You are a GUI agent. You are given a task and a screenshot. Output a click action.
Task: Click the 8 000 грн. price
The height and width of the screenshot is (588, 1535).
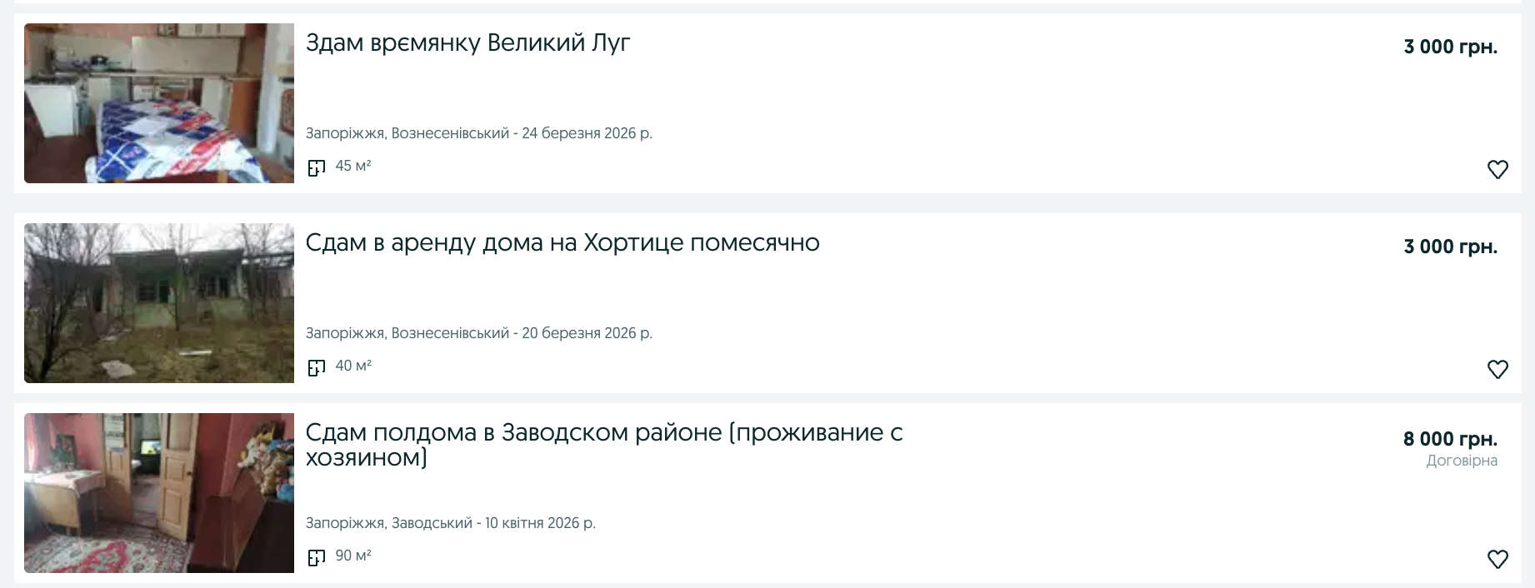point(1450,439)
